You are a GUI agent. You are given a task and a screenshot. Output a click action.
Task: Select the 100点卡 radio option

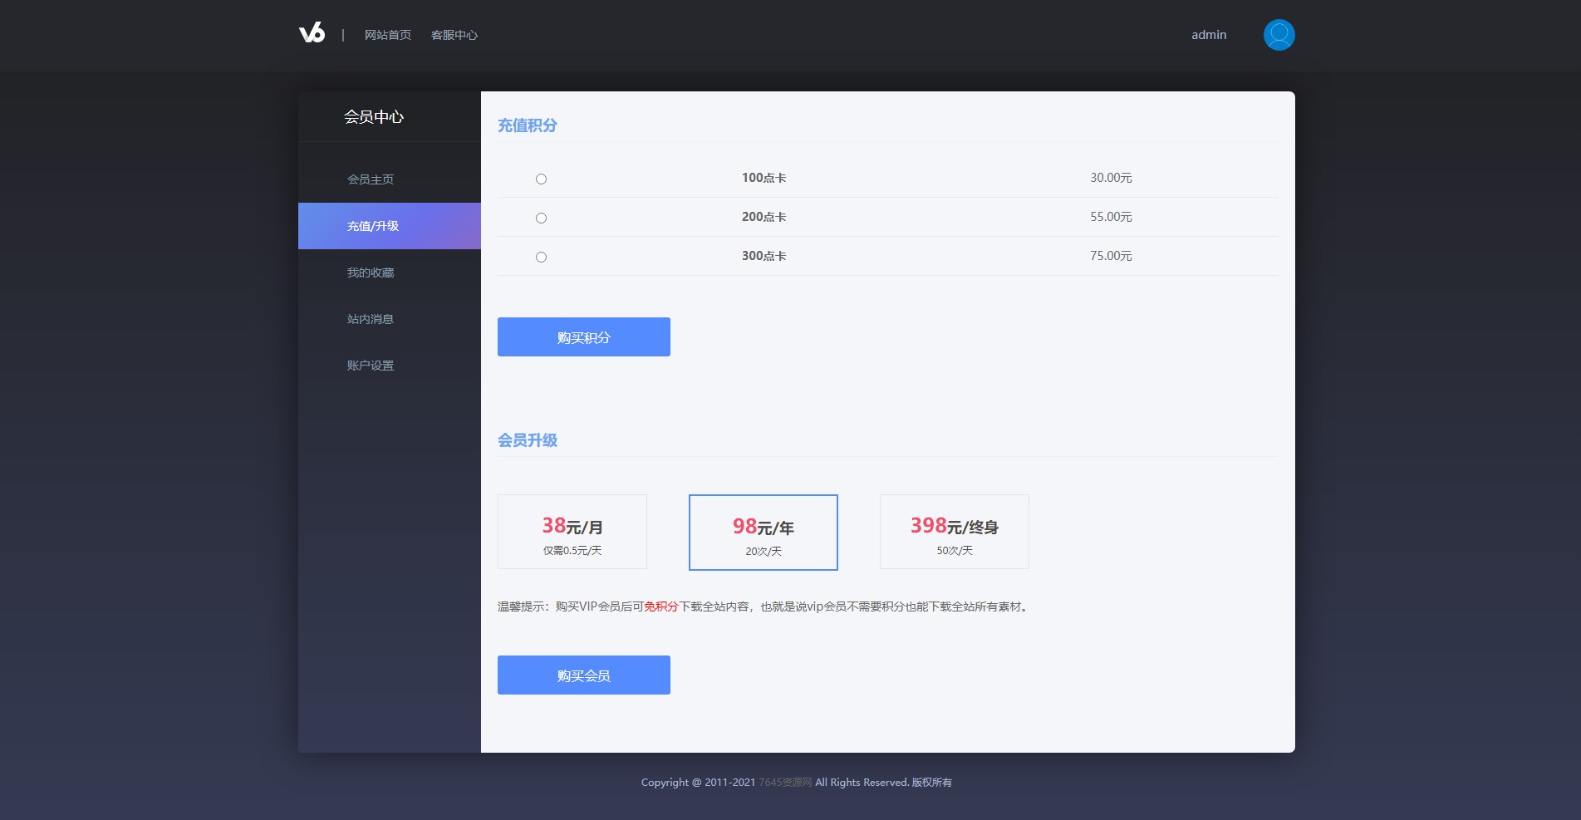click(541, 179)
